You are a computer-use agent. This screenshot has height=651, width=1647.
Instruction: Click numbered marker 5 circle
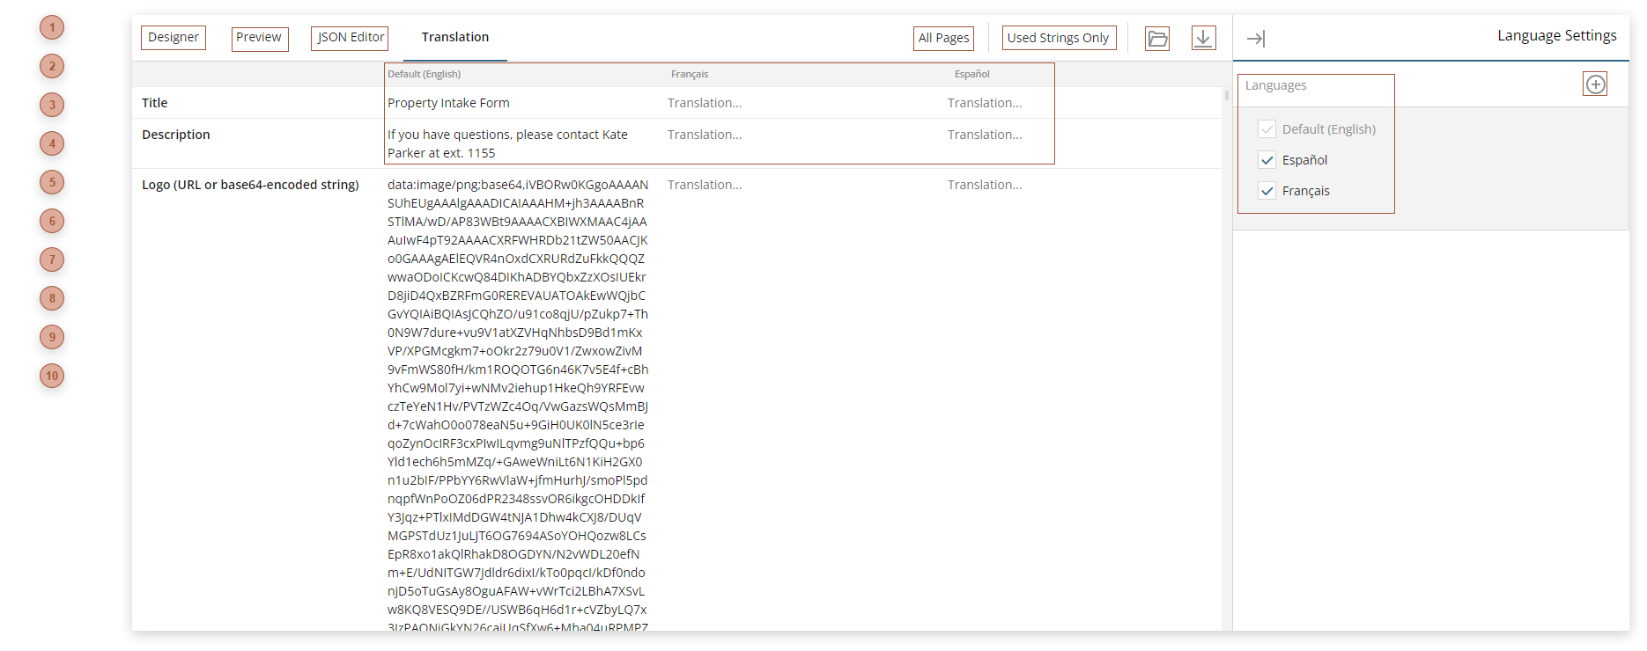[x=52, y=183]
